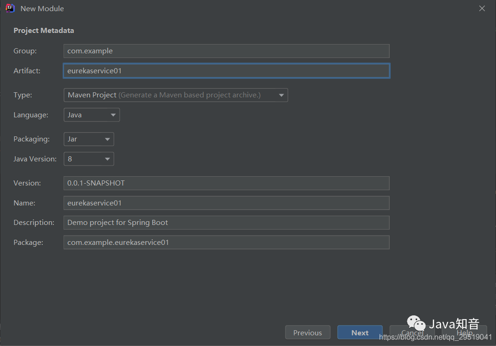Expand the Language dropdown set to Java
496x346 pixels.
click(x=91, y=115)
